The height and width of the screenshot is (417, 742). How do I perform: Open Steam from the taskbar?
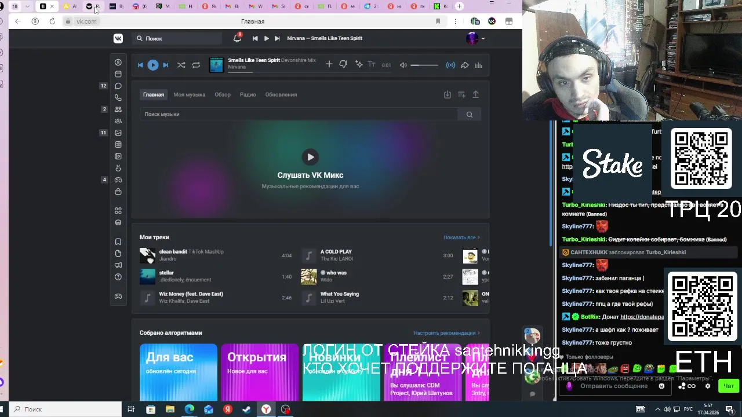(246, 409)
